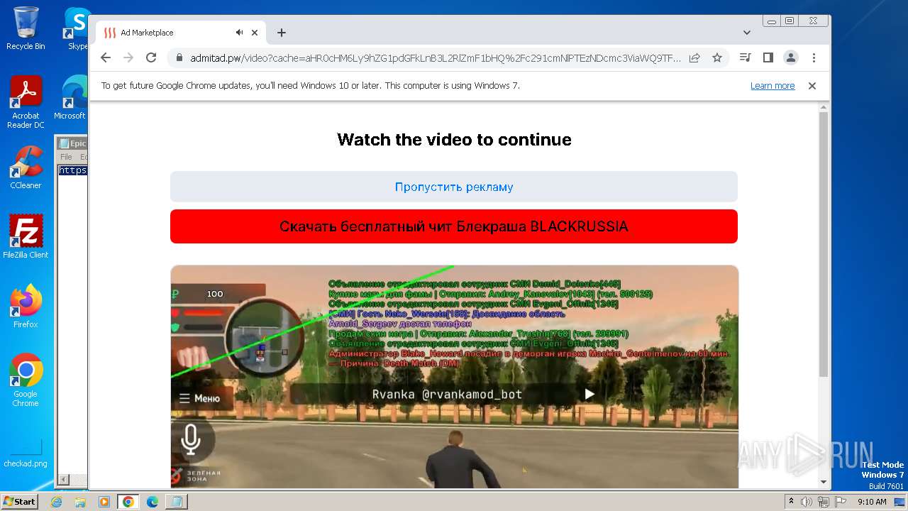The image size is (908, 511).
Task: Show hidden tray icons arrow
Action: 791,502
